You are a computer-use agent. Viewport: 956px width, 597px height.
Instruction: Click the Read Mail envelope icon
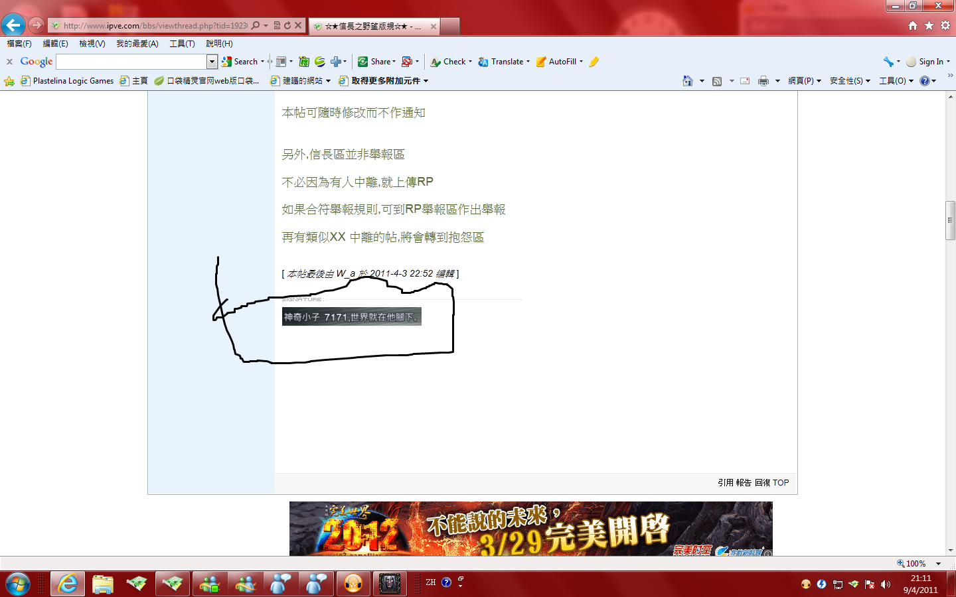coord(745,81)
